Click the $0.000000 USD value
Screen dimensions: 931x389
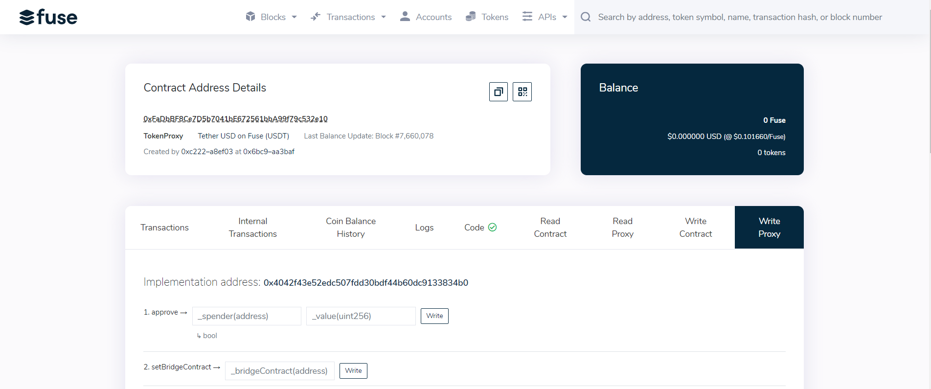(694, 137)
